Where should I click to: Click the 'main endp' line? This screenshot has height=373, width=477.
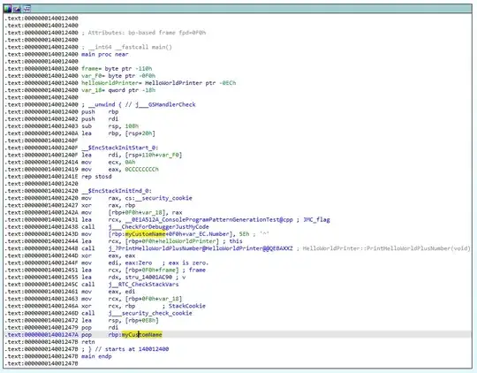(x=96, y=356)
